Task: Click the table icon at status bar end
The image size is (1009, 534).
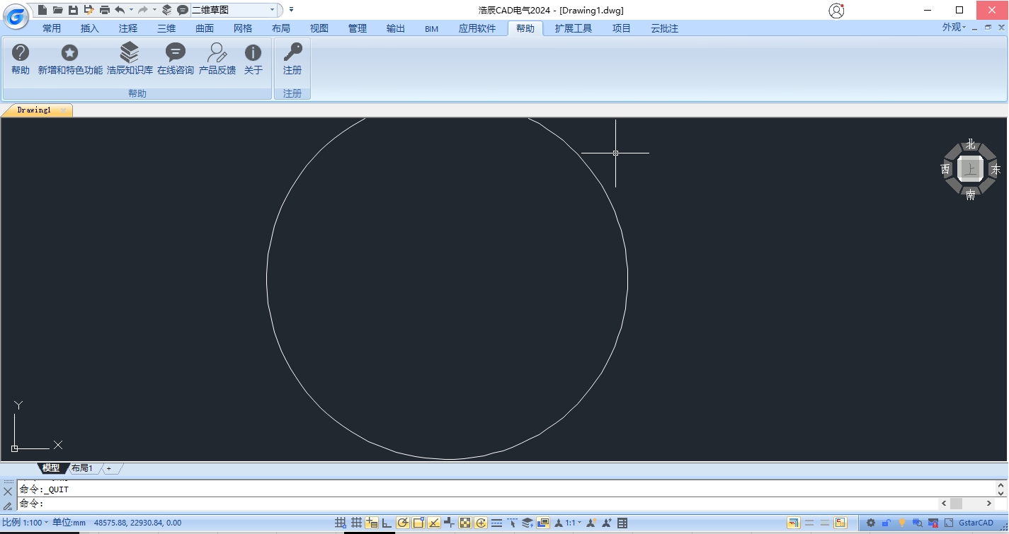Action: [622, 523]
